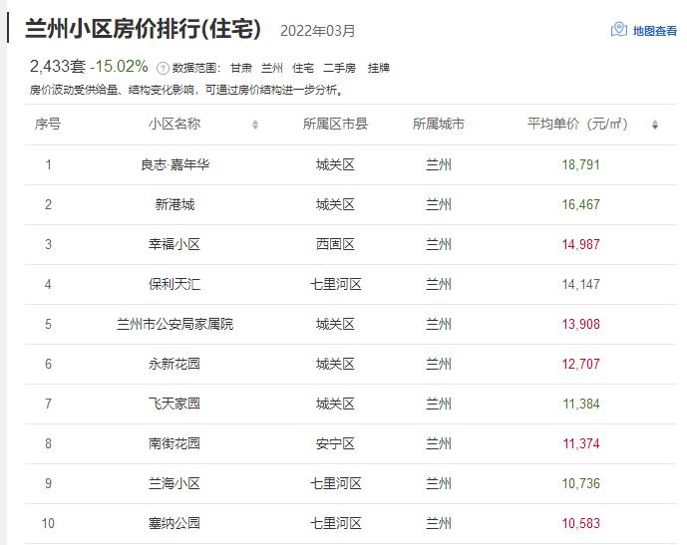This screenshot has height=545, width=687.
Task: Click 兰州 city cell in the 飞天家园 row
Action: pos(439,404)
